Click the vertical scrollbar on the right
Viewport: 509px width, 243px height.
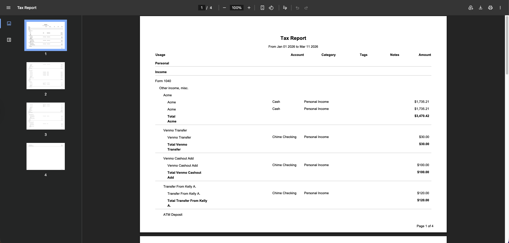pyautogui.click(x=507, y=45)
